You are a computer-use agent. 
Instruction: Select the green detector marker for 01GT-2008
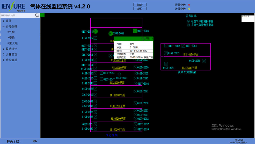tap(135, 31)
